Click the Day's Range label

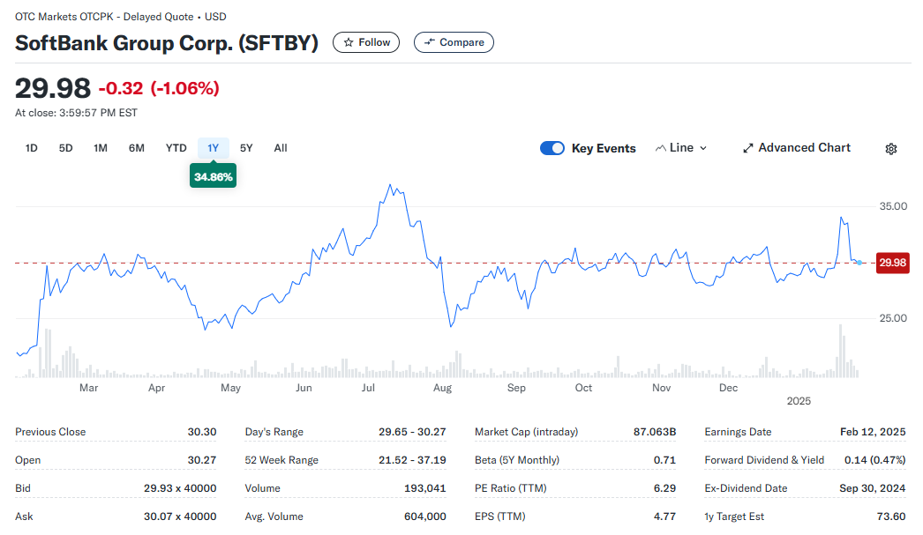(274, 432)
